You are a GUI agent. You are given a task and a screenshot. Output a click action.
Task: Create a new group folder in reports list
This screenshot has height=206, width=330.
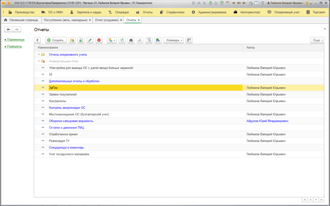tap(72, 40)
